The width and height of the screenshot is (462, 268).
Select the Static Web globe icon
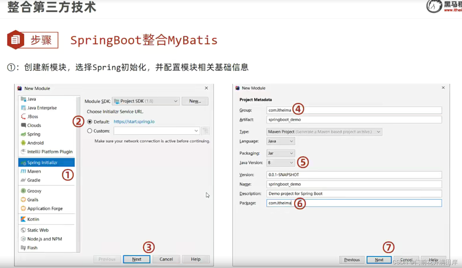(23, 230)
